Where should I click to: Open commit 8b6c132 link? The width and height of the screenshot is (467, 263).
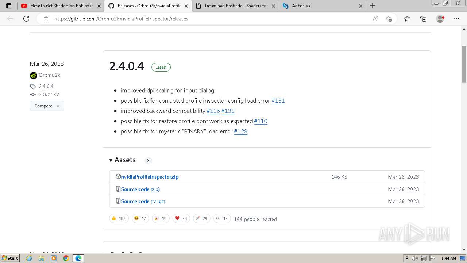point(49,94)
